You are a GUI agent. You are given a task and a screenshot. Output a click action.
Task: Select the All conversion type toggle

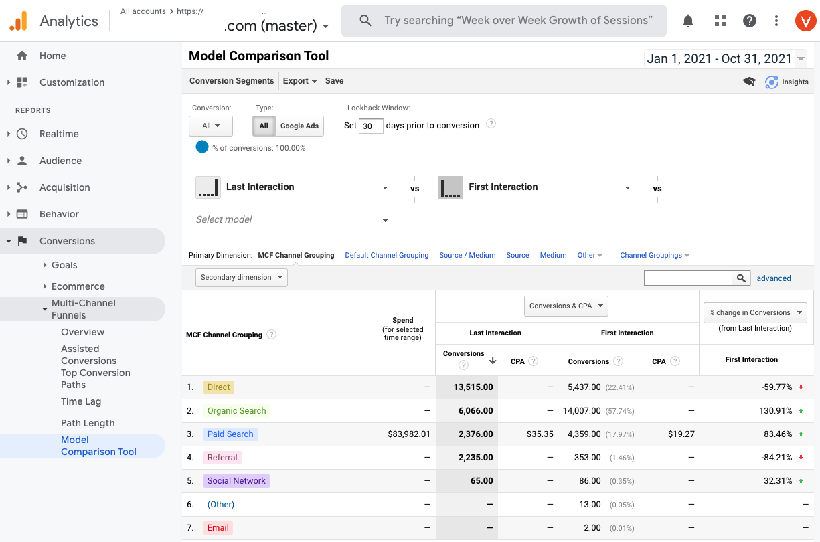click(264, 125)
